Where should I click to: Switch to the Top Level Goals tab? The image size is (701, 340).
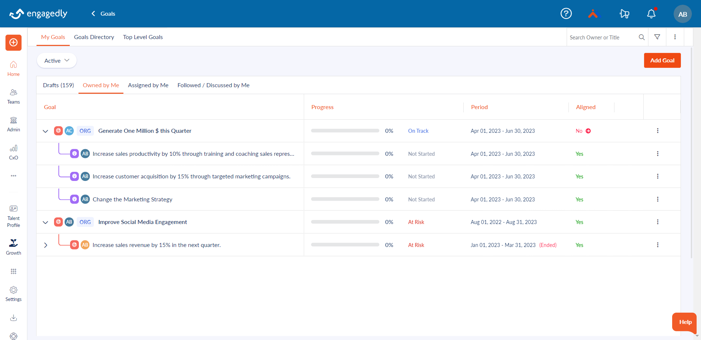(x=143, y=37)
